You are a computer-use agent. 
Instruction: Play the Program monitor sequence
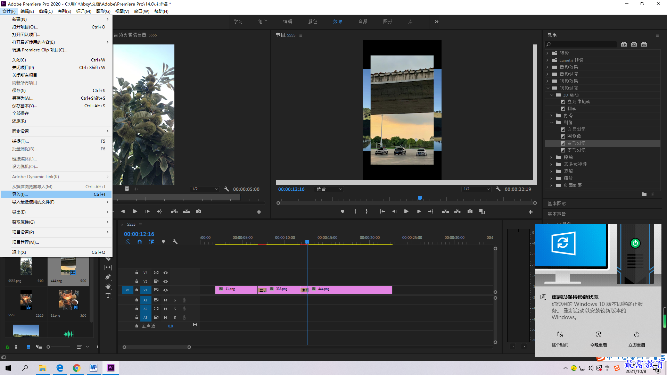point(406,211)
